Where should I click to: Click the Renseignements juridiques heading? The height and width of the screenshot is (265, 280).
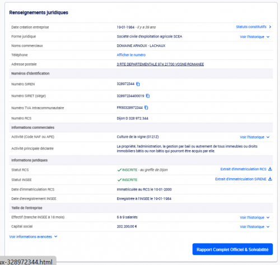coord(39,12)
